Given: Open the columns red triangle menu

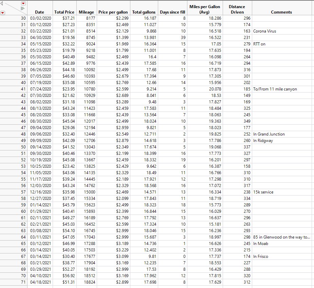Looking at the screenshot, I should pyautogui.click(x=23, y=3).
